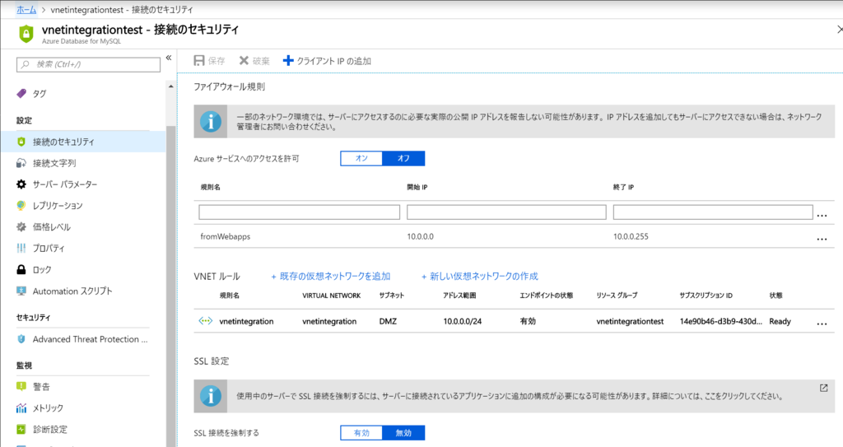This screenshot has width=843, height=447.
Task: Click the green shield header icon
Action: [26, 34]
